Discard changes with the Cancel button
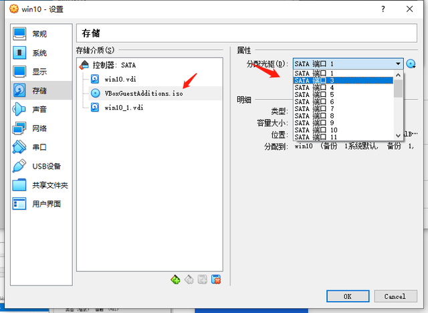Image resolution: width=428 pixels, height=313 pixels. 395,296
